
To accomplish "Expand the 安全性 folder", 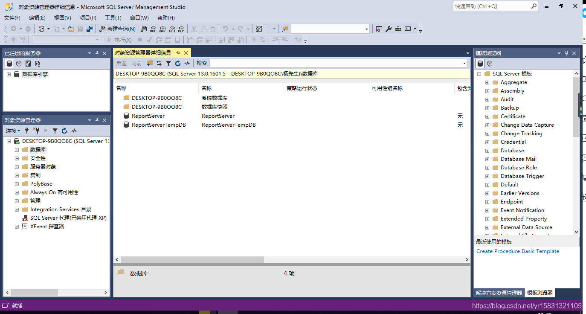I will (17, 158).
